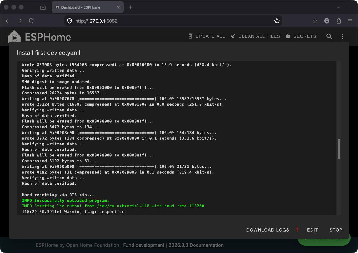The height and width of the screenshot is (253, 358).
Task: Click EDIT button in dialog
Action: [312, 230]
